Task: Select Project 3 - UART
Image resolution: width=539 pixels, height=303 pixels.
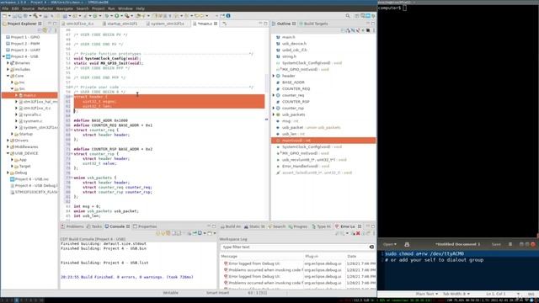Action: (25, 50)
